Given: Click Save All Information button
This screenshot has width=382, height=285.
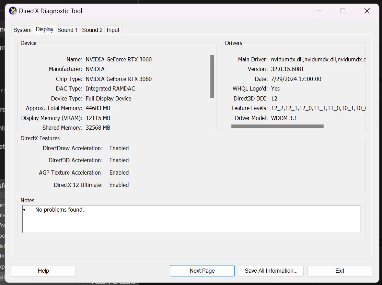Looking at the screenshot, I should 271,271.
